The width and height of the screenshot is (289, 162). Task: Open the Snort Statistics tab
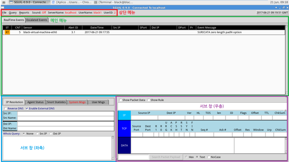pos(56,102)
